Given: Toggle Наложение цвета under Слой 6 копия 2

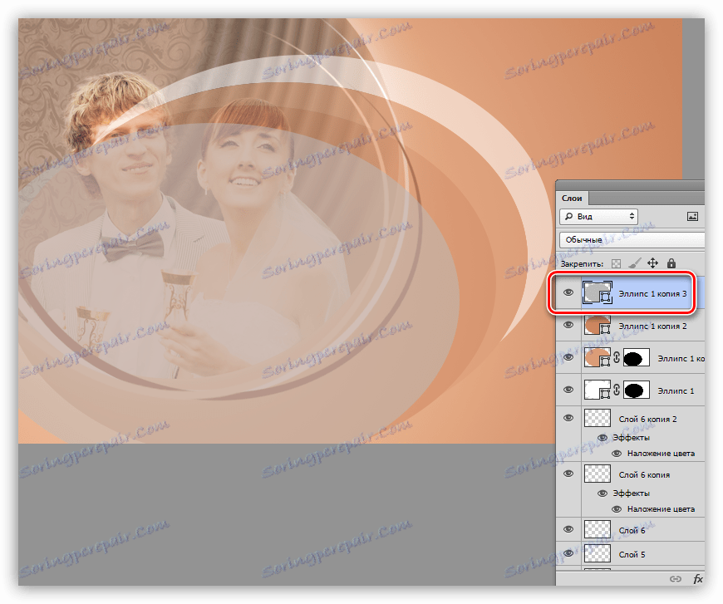Looking at the screenshot, I should tap(617, 454).
